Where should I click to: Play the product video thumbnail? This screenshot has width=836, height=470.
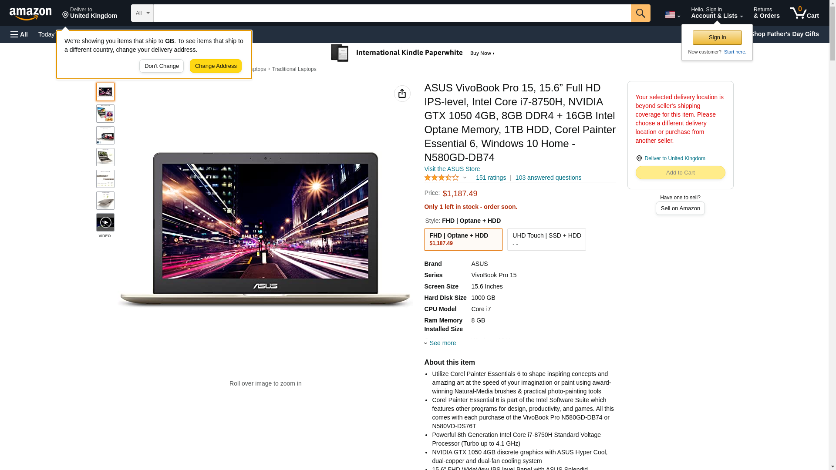pos(105,222)
